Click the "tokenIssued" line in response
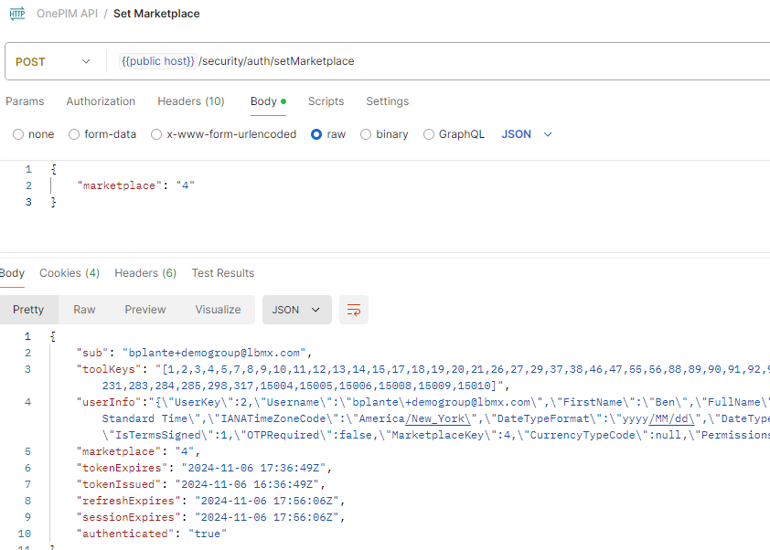Viewport: 770px width, 550px height. [201, 484]
